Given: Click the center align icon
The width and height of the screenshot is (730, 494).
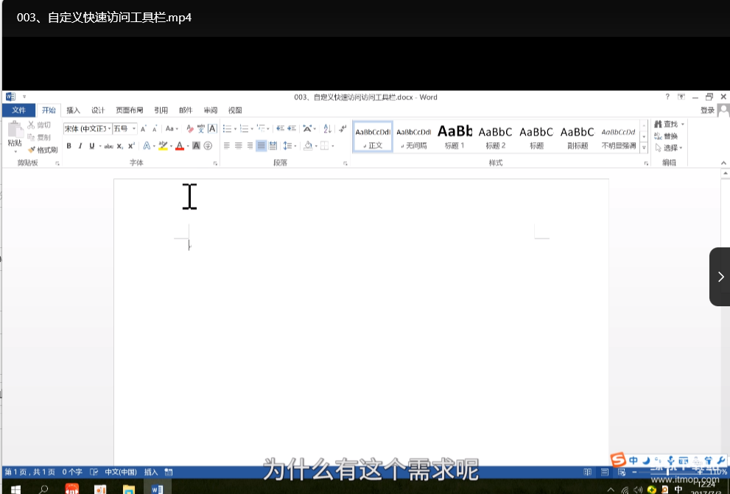Looking at the screenshot, I should 239,146.
